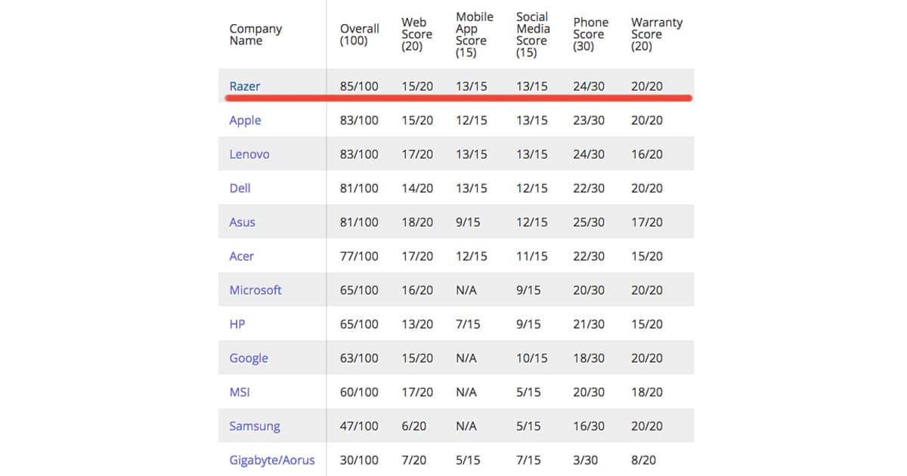This screenshot has width=907, height=476.
Task: Click the Web Score column header
Action: tap(417, 35)
